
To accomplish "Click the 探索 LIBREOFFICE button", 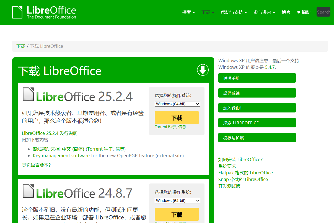I will (x=257, y=123).
